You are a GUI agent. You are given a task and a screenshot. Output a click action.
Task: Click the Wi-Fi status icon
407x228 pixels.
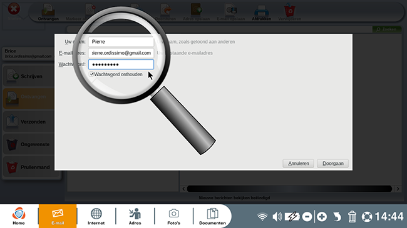coord(262,217)
